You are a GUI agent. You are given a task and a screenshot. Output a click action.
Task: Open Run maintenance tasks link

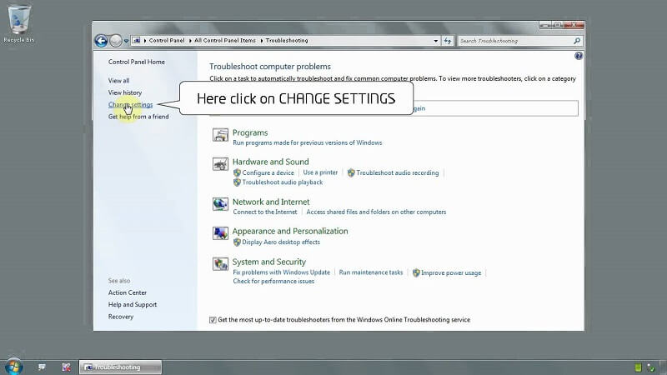(370, 272)
